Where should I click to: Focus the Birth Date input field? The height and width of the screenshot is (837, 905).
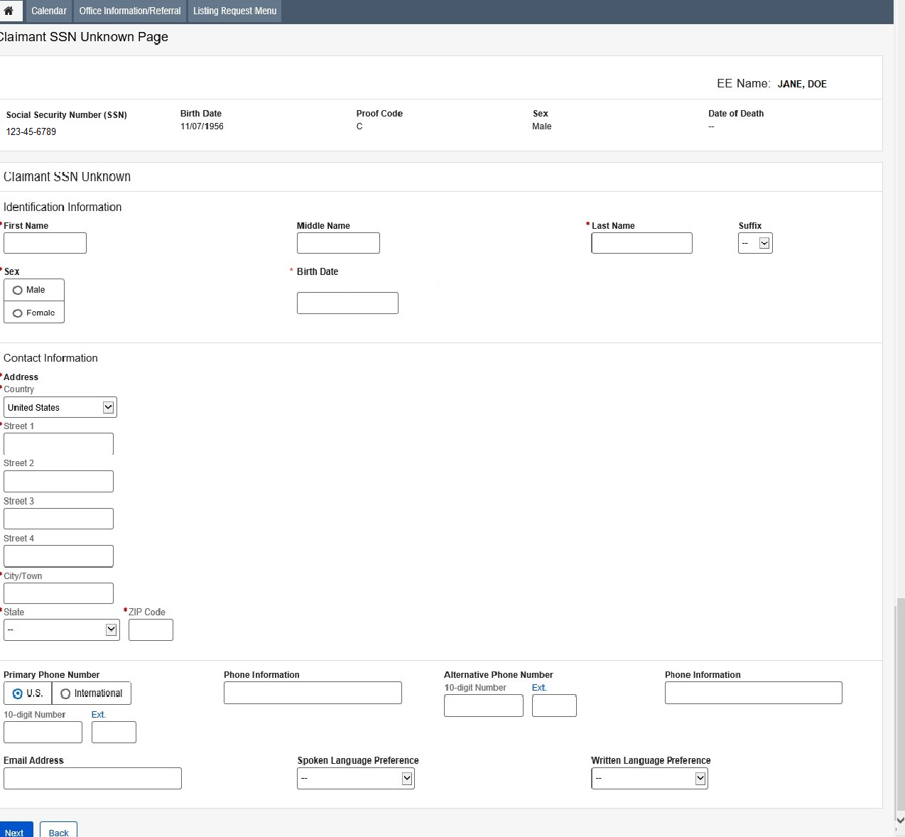point(347,303)
